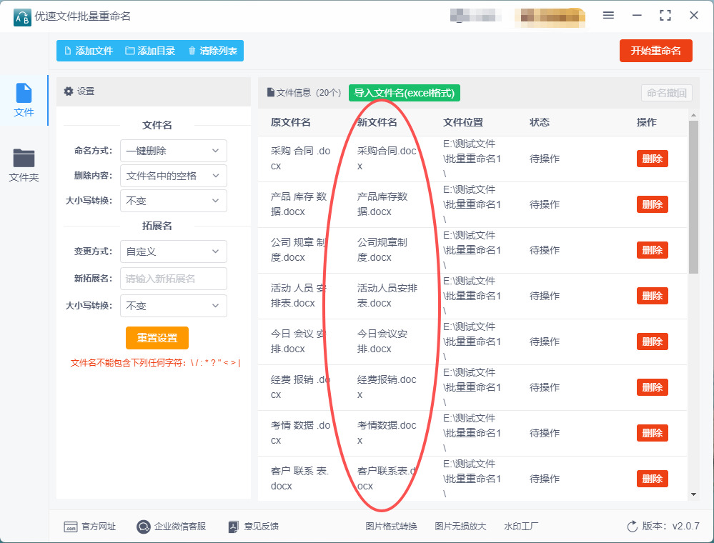The height and width of the screenshot is (543, 714).
Task: Click the official website icon
Action: [x=71, y=527]
